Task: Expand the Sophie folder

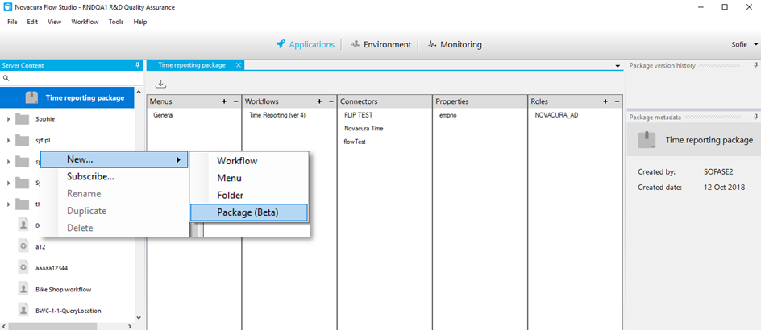Action: coord(8,119)
